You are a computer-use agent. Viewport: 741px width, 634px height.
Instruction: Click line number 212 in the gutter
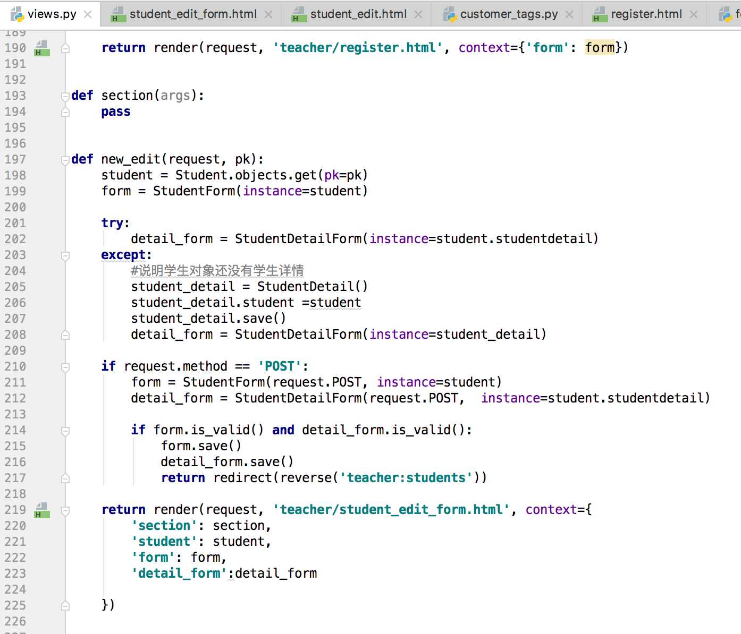[x=15, y=398]
